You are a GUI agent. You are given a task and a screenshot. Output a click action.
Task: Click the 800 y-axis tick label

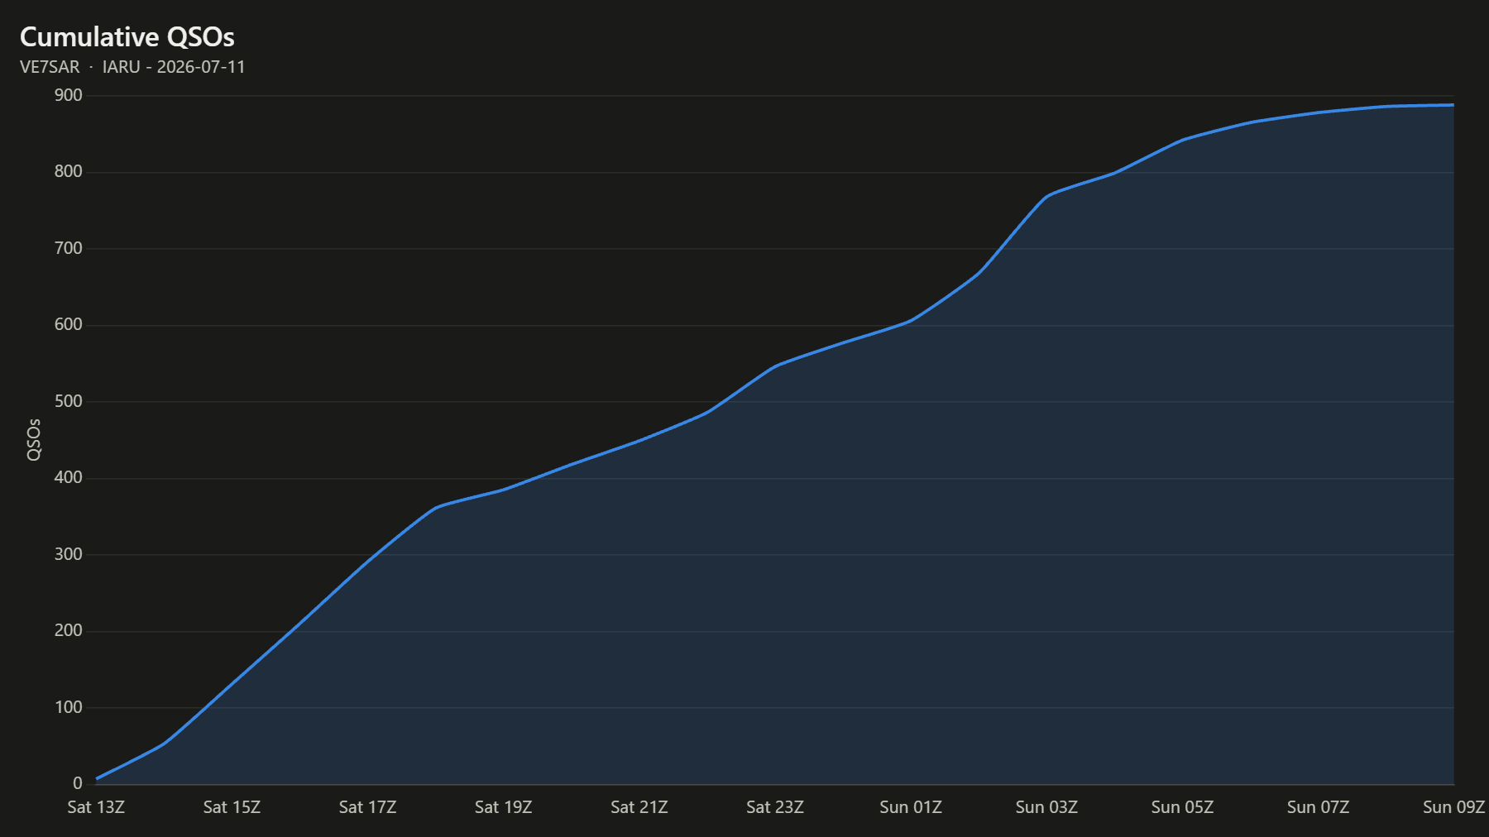point(69,171)
